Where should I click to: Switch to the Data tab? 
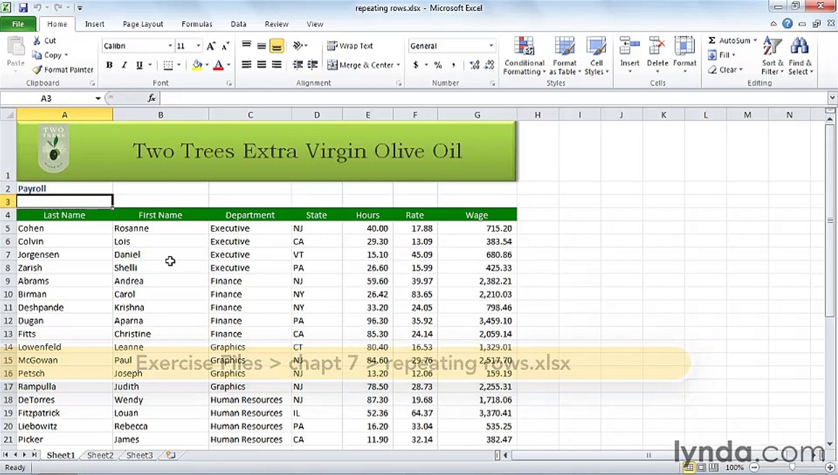point(238,24)
